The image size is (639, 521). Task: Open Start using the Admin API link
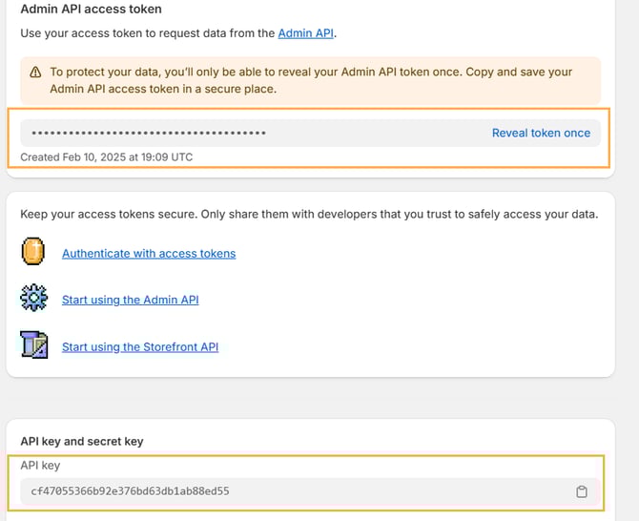tap(131, 300)
